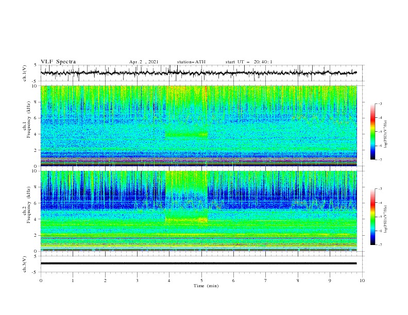The width and height of the screenshot is (408, 315).
Task: Click time axis tick label "1"
Action: 73,281
